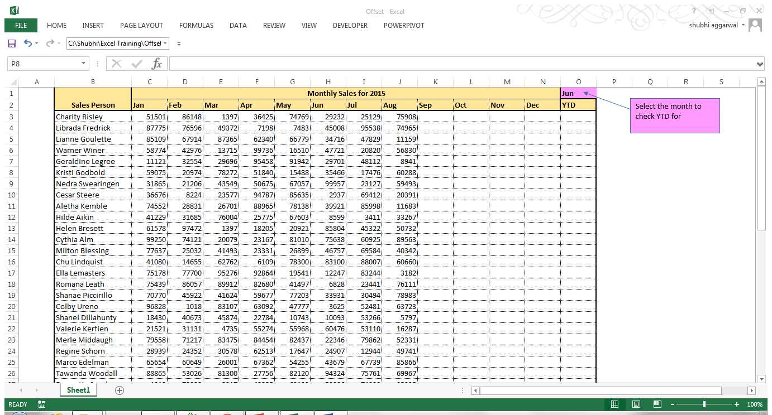Save the workbook from Quick Access Toolbar
The image size is (772, 415).
click(x=11, y=43)
